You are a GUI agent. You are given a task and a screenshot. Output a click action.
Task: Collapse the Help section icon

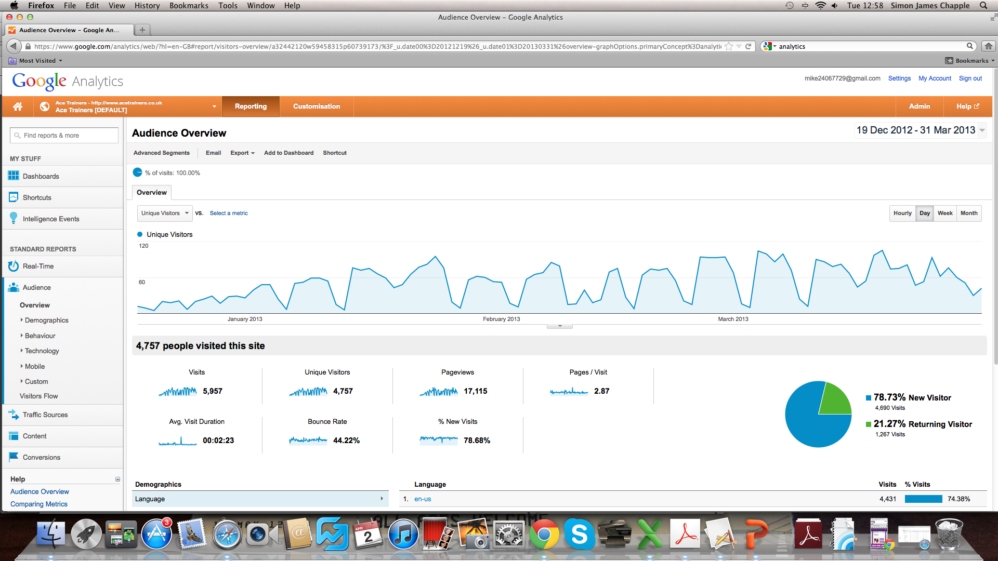coord(117,479)
